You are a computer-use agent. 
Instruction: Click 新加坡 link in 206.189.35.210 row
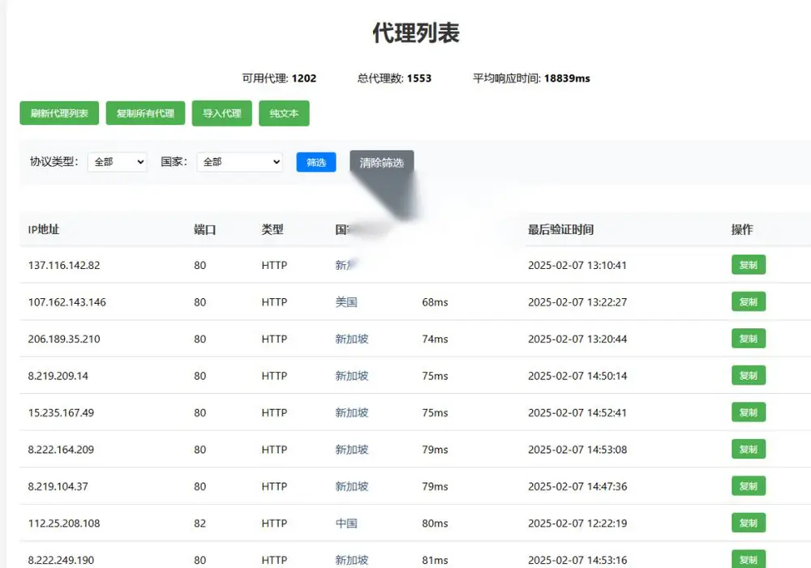coord(352,339)
